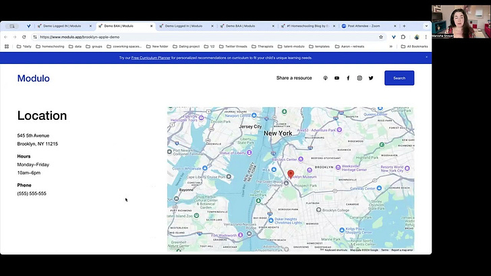This screenshot has height=276, width=491.
Task: Click the Kings Plaza Shopping Center marker
Action: [x=342, y=230]
